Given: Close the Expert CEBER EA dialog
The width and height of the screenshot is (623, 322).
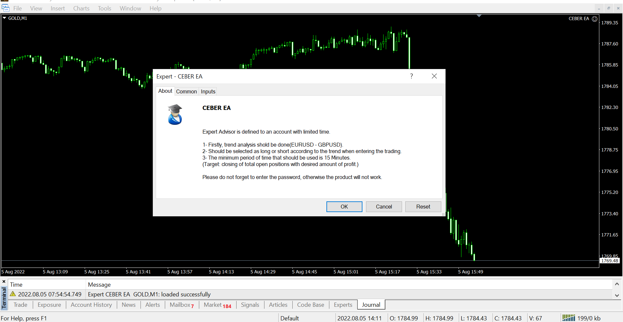Looking at the screenshot, I should pos(434,76).
